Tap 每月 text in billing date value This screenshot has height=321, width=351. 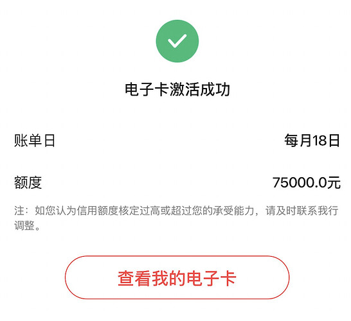coord(298,141)
